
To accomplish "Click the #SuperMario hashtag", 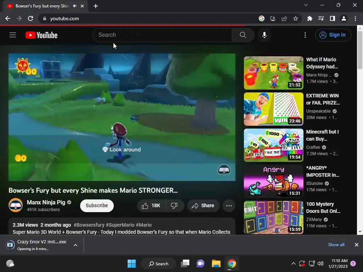I will point(120,225).
